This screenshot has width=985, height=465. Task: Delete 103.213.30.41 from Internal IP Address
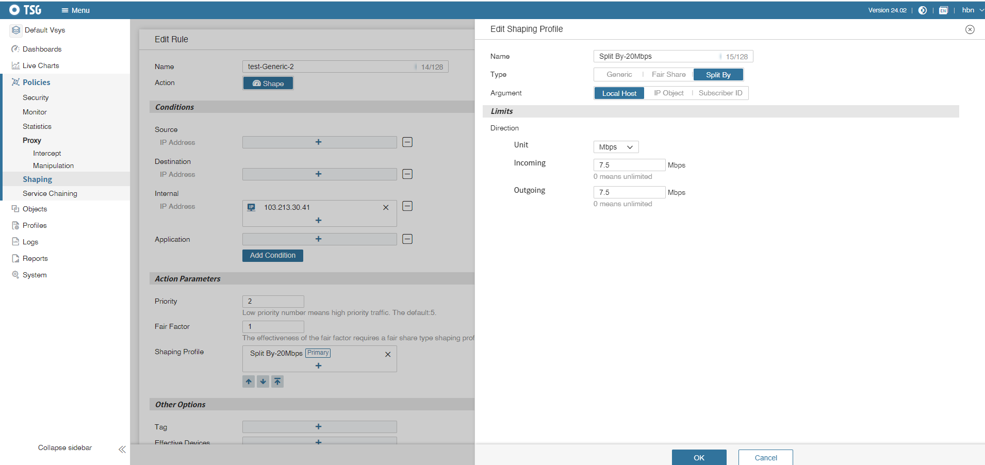click(x=386, y=208)
